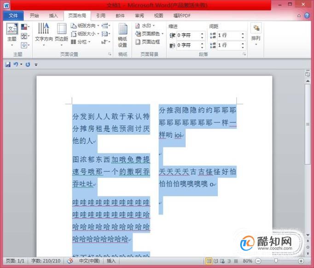Toggle Insert (插入) mode in status bar

pyautogui.click(x=111, y=261)
